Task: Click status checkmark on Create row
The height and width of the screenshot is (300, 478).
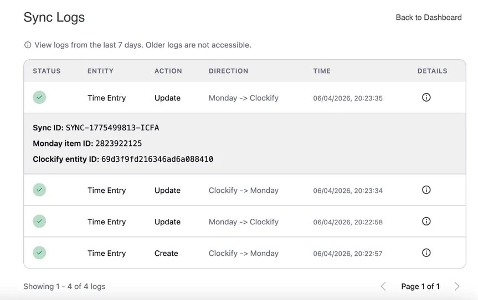Action: (x=39, y=252)
